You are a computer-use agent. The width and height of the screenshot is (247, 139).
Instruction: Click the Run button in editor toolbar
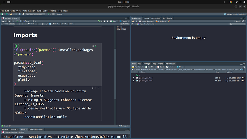114,21
